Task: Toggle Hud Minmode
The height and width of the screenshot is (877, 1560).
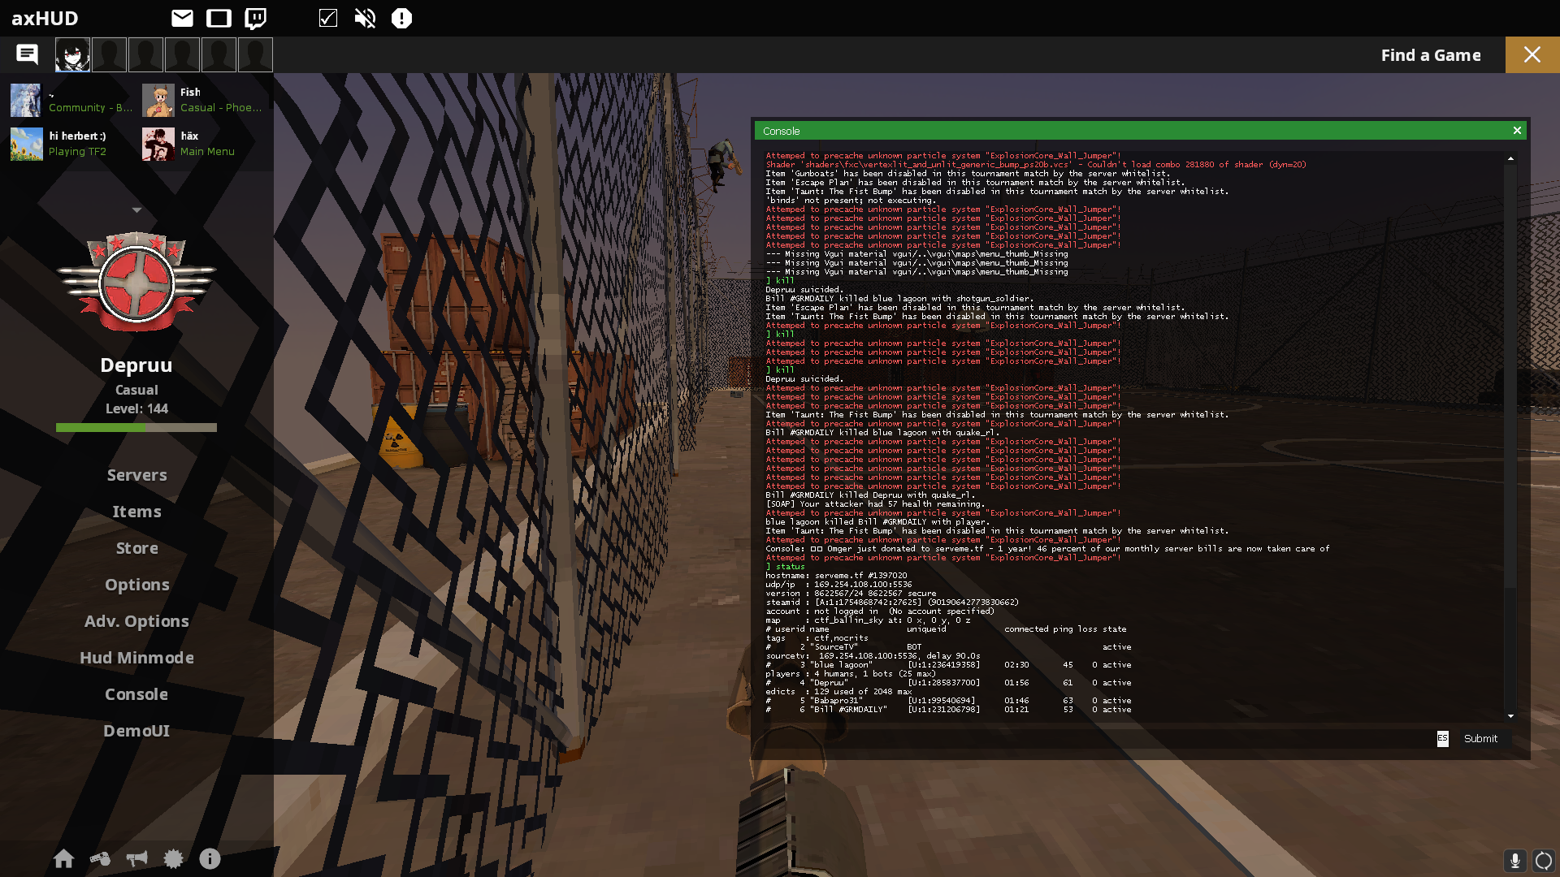Action: pos(136,658)
